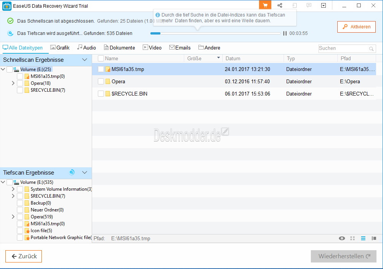Click the Opera folder icon in file list

[108, 81]
